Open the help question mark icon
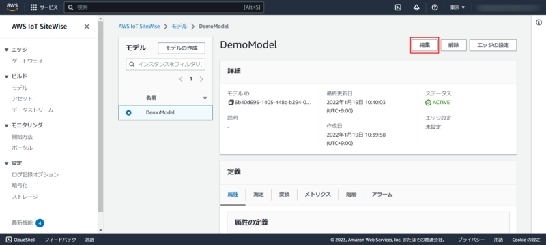This screenshot has width=546, height=245. tap(434, 7)
